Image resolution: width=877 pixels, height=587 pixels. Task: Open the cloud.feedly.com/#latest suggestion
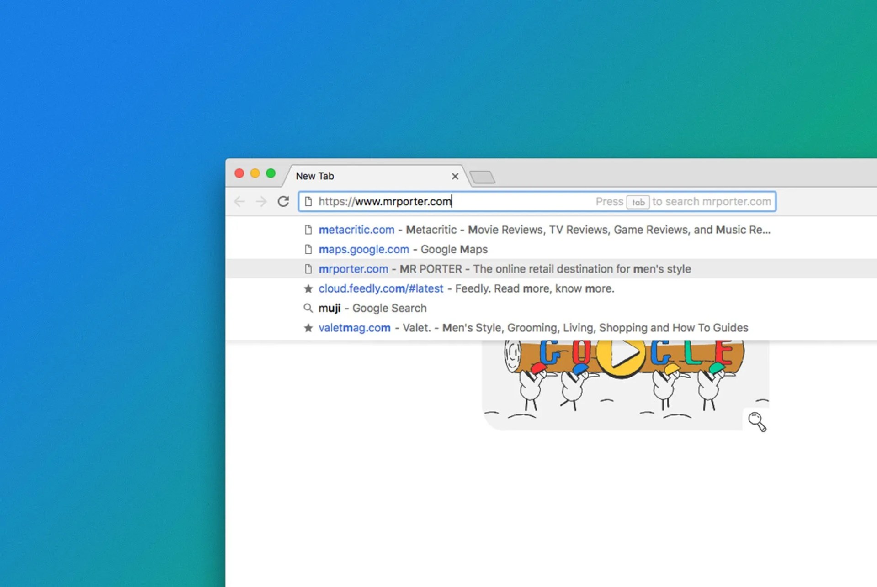[x=551, y=288]
